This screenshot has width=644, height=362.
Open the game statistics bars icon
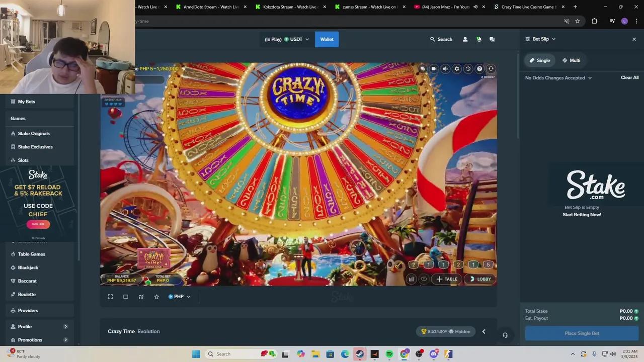pos(411,279)
